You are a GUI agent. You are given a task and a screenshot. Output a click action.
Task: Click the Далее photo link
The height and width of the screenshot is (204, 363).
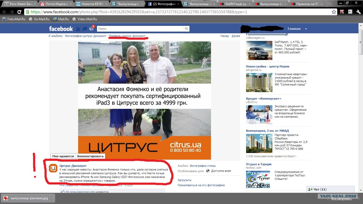pos(236,36)
